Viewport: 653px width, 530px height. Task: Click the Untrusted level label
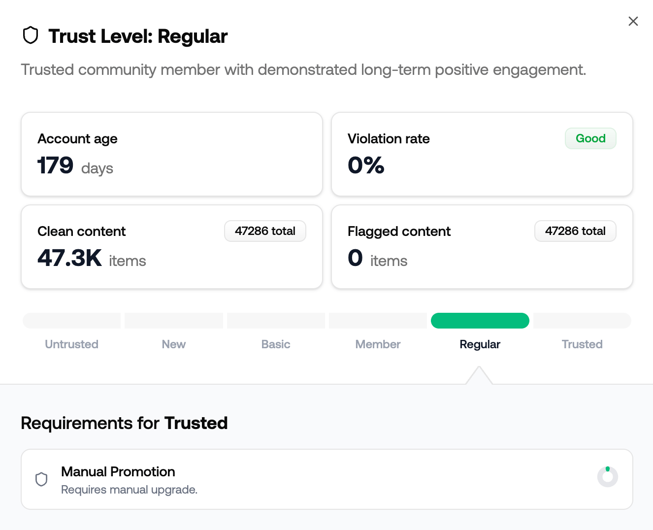72,344
